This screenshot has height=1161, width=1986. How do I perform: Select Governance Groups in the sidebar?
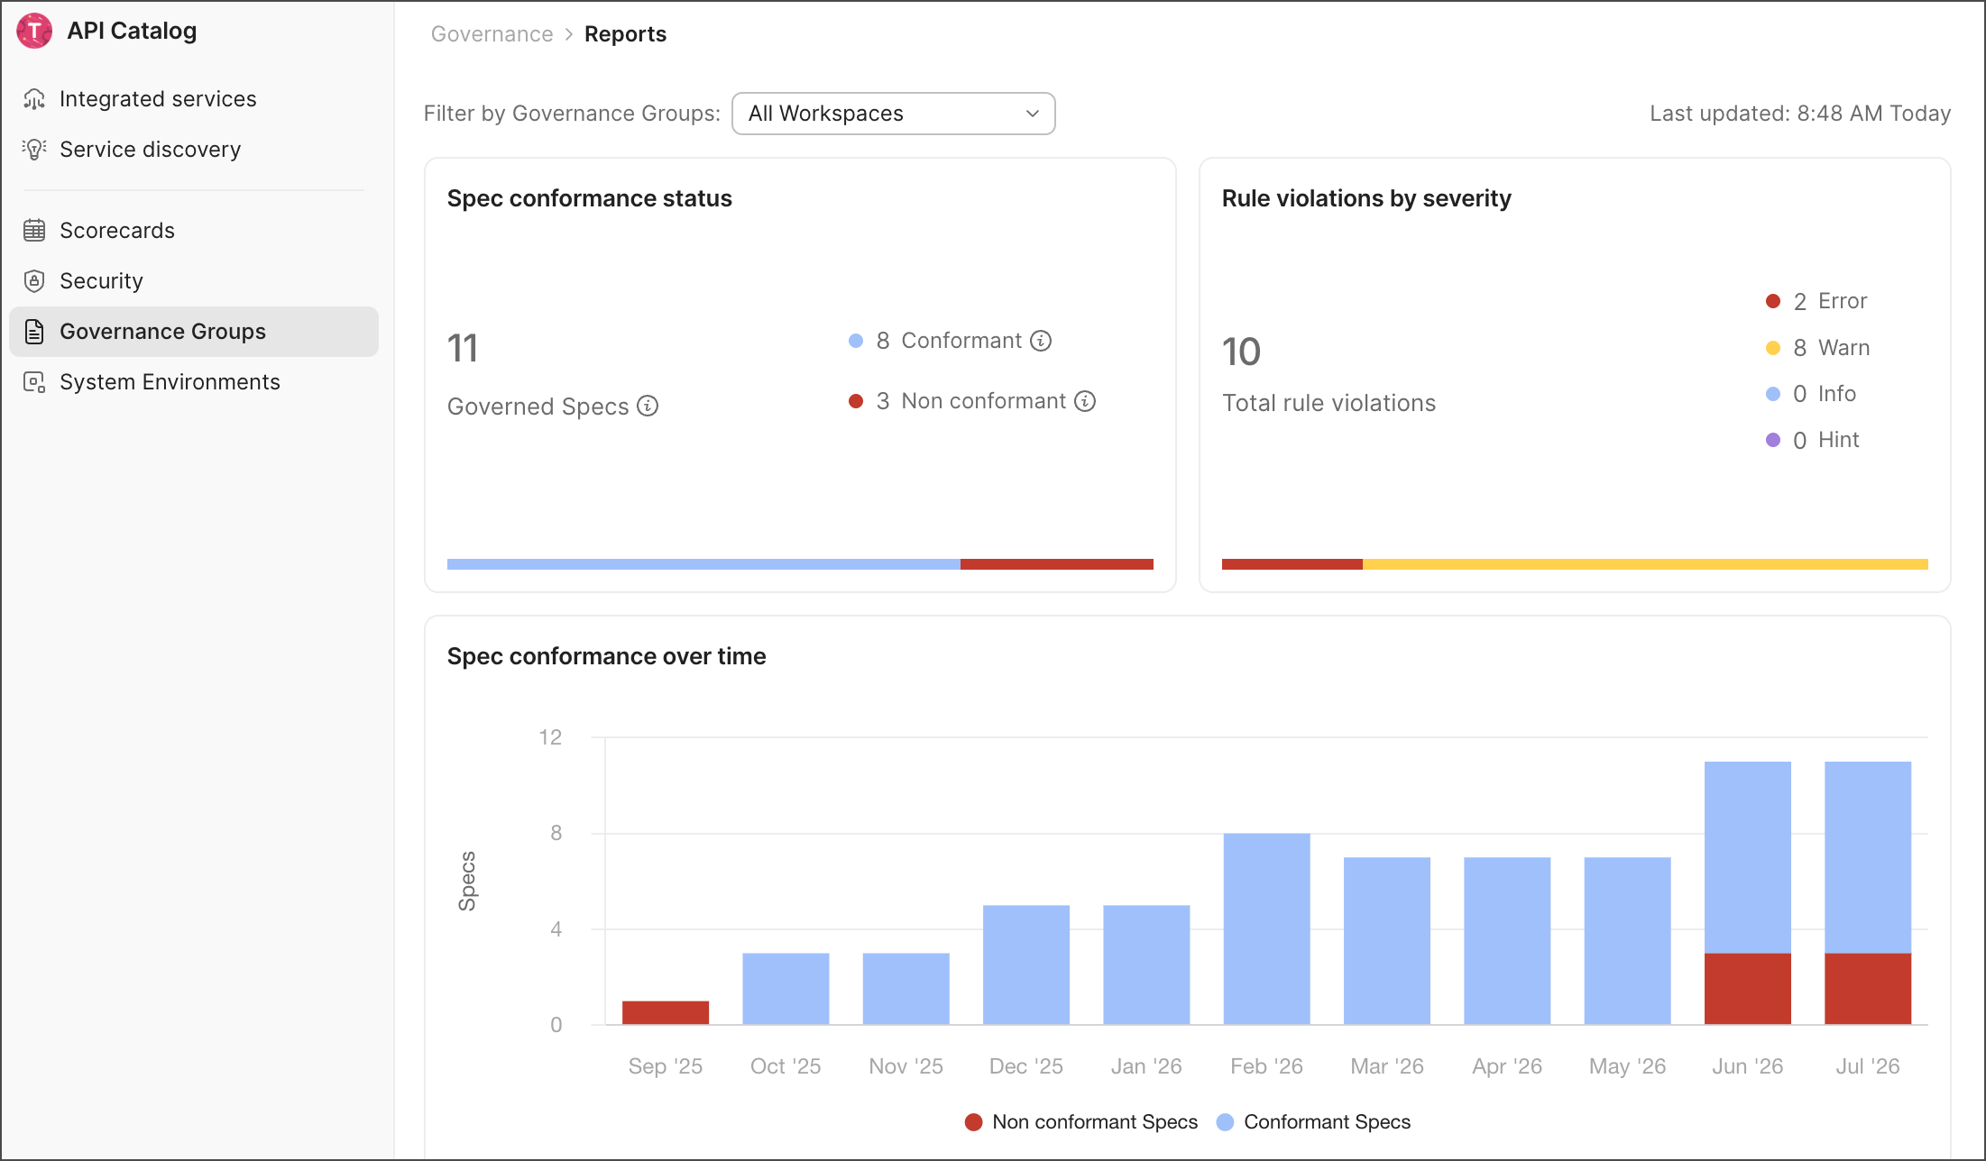click(194, 332)
